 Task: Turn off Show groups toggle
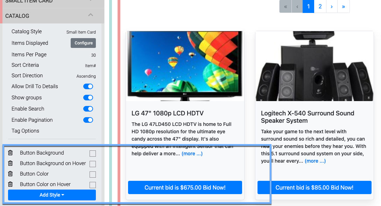pos(88,98)
